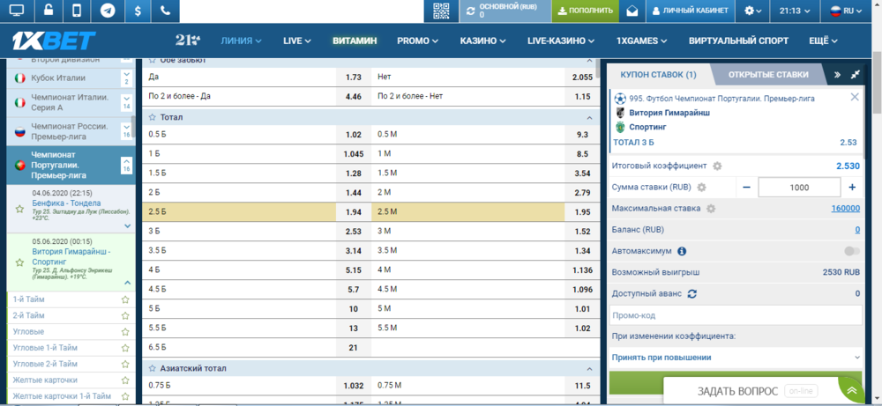
Task: Open the 21 games icon
Action: point(187,41)
